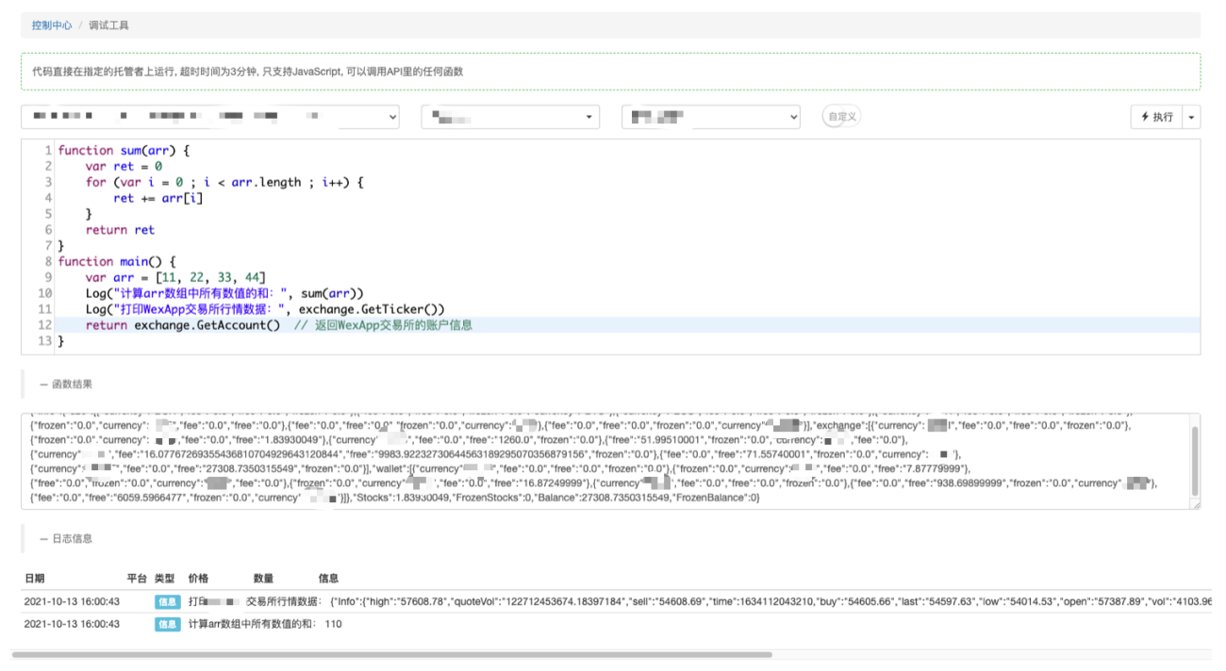Click line 12 in the code editor
This screenshot has height=671, width=1226.
pyautogui.click(x=627, y=325)
